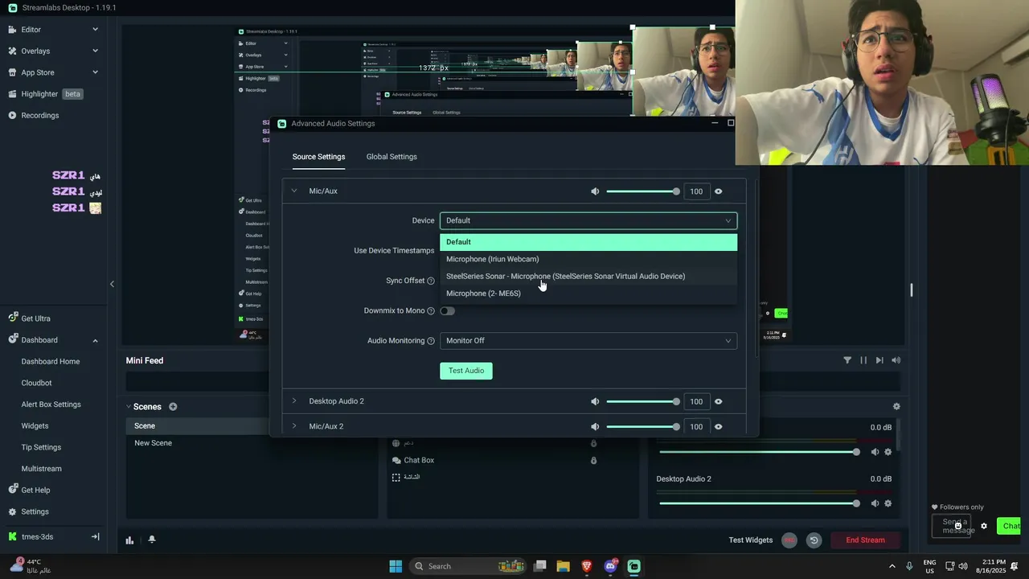The width and height of the screenshot is (1029, 579).
Task: Mute Mic/Aux 2 speaker icon
Action: [x=595, y=426]
